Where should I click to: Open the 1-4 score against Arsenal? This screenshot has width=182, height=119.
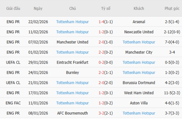tap(102, 22)
